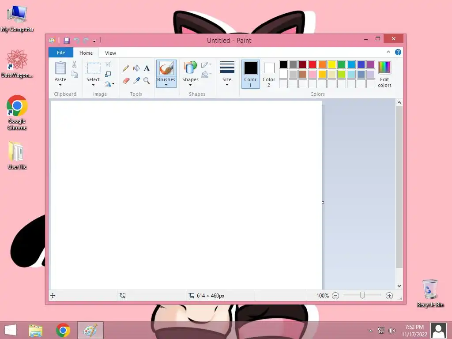
Task: Open Paint Help question mark icon
Action: [398, 52]
